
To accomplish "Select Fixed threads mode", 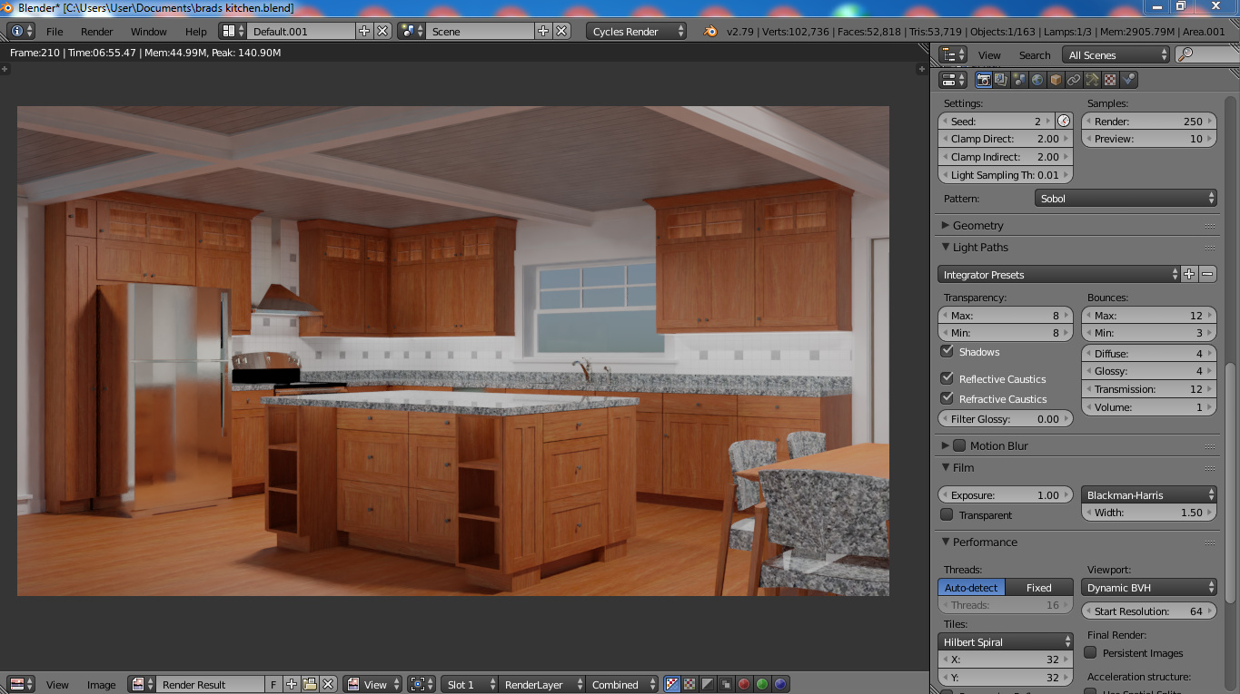I will [x=1039, y=587].
